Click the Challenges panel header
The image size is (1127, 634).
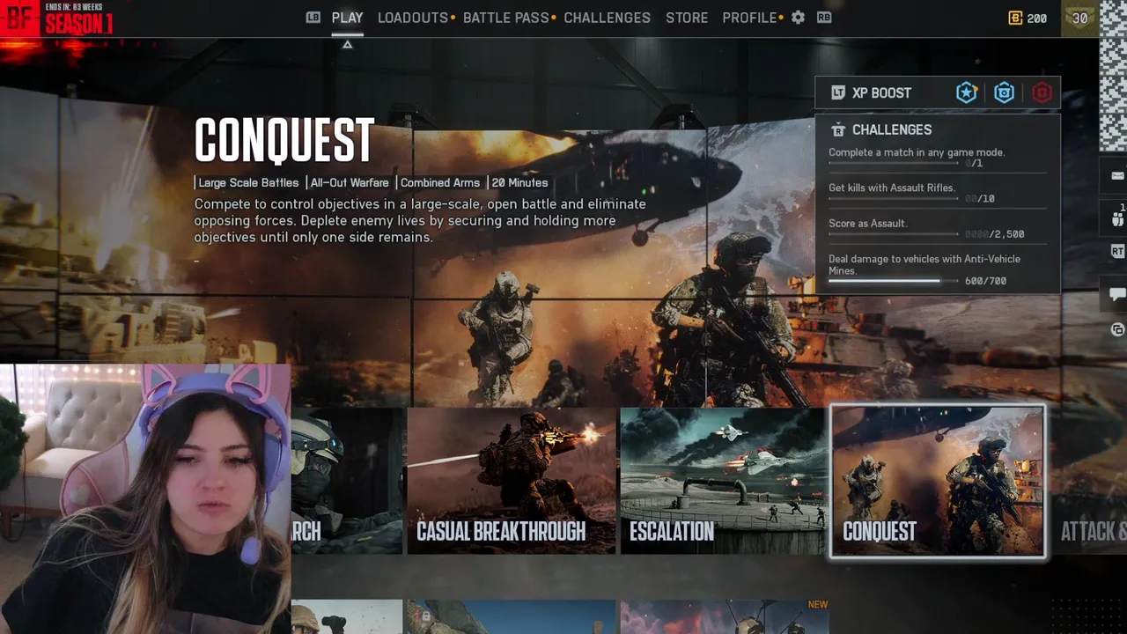(x=891, y=129)
